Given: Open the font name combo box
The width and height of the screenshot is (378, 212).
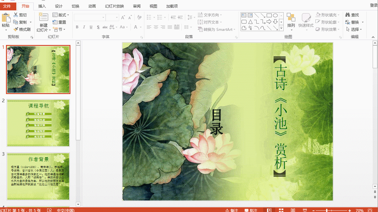Looking at the screenshot, I should click(89, 18).
